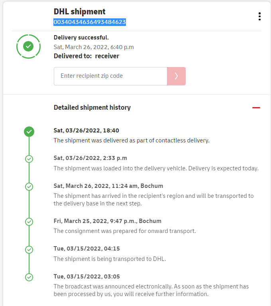Screen dimensions: 271x306
Task: Click the checkmark marker for the 03:05 entry
Action: [29, 277]
